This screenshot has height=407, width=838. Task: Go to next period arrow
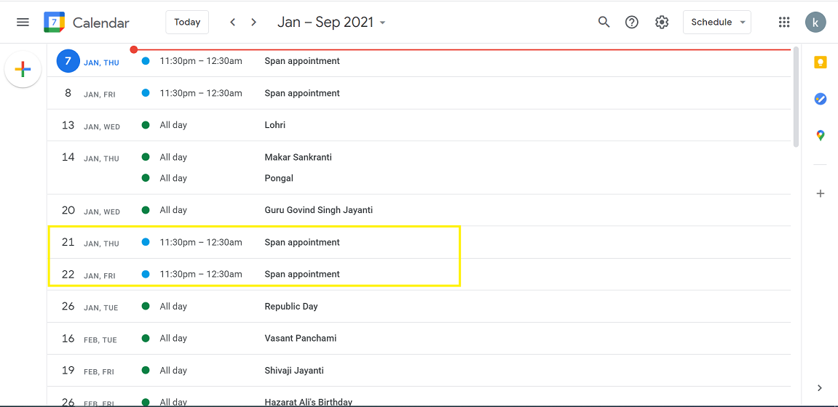(253, 23)
